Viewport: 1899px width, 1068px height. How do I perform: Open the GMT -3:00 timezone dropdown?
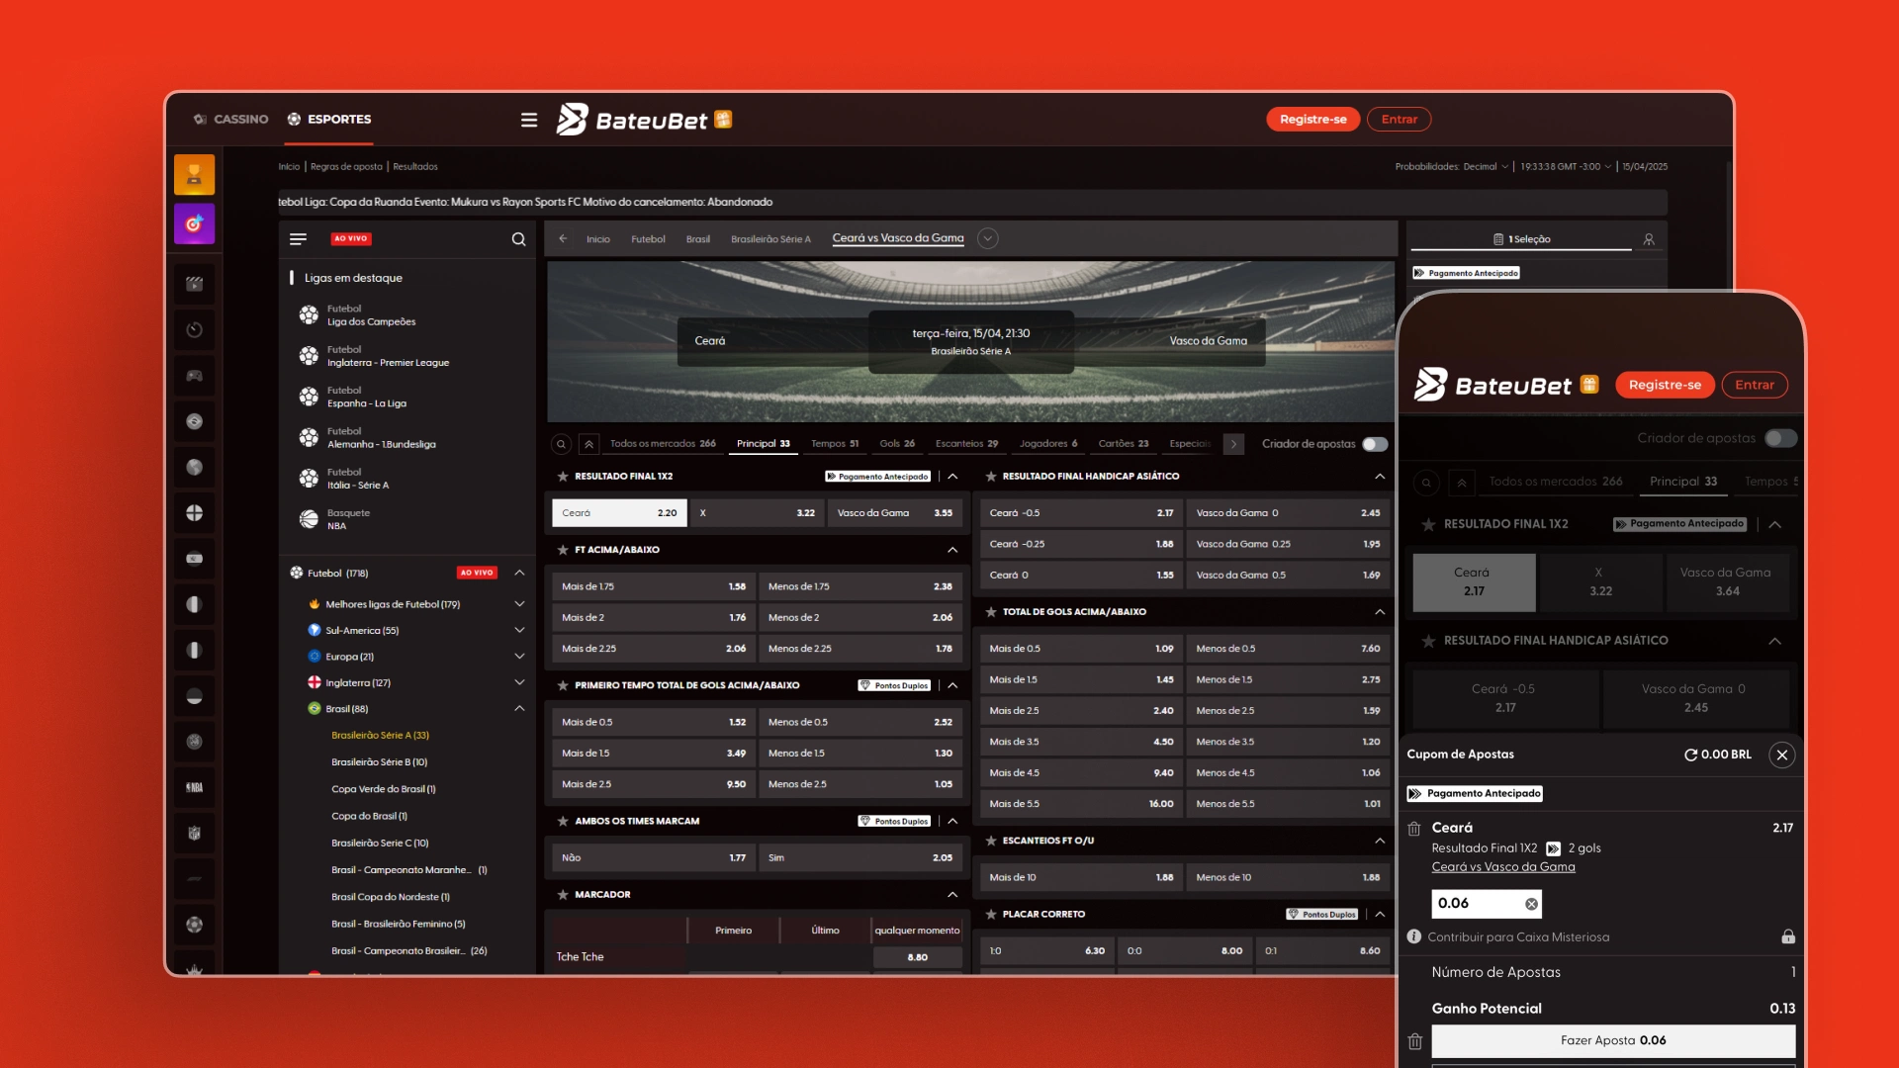[1566, 167]
